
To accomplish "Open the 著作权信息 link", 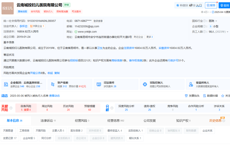I will coord(136,60).
